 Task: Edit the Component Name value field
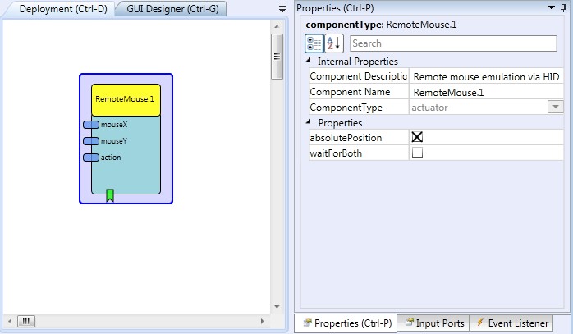coord(486,92)
